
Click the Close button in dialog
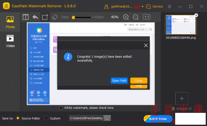(x=139, y=80)
